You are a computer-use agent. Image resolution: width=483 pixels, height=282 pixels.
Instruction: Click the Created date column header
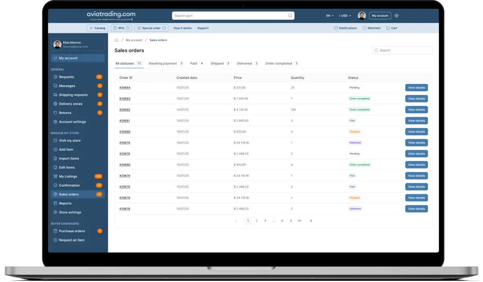pyautogui.click(x=187, y=78)
